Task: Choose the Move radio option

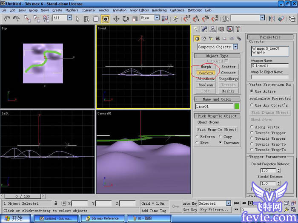Action: [x=197, y=143]
